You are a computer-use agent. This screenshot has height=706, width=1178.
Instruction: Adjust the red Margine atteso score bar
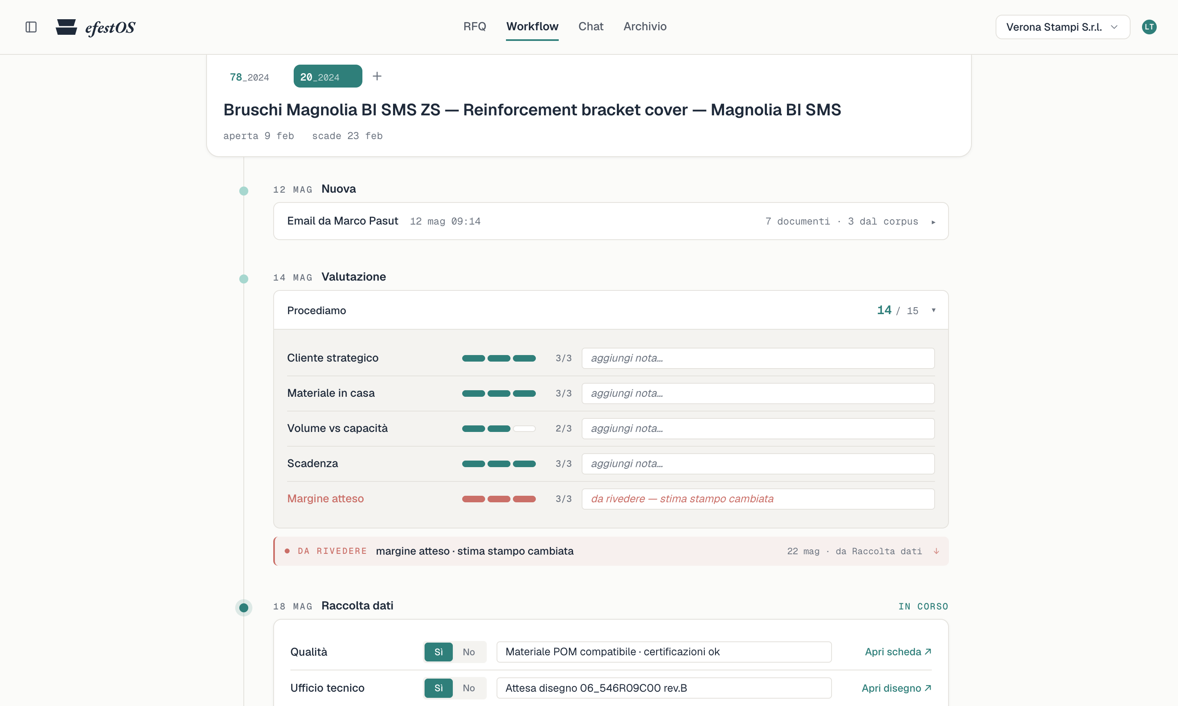(x=499, y=499)
